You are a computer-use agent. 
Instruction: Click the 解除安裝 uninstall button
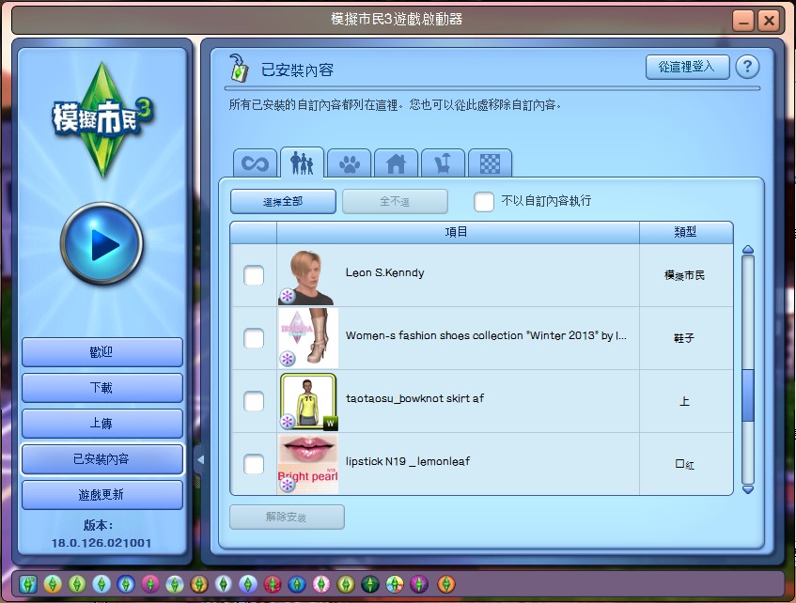287,518
